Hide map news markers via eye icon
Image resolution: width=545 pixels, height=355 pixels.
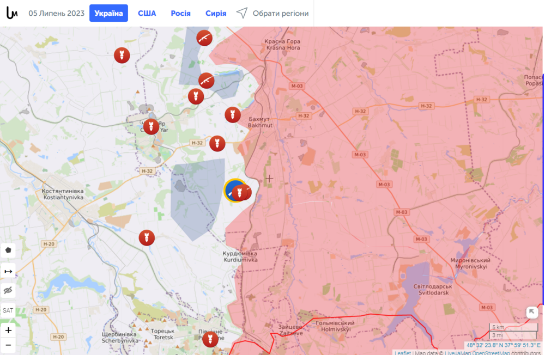[8, 290]
